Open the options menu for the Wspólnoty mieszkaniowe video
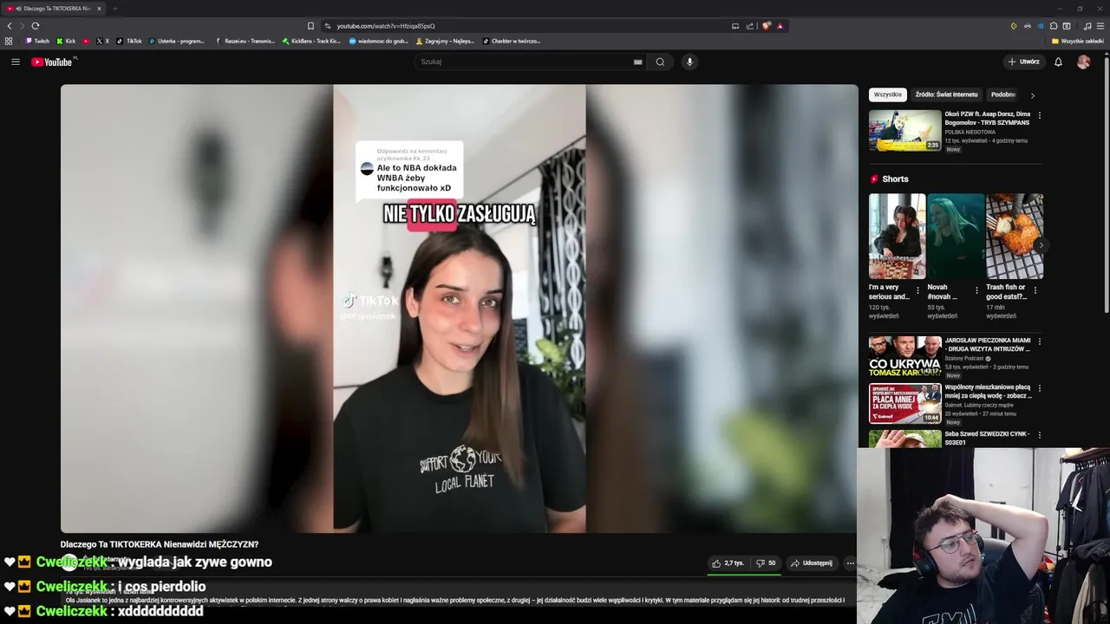 pos(1039,388)
